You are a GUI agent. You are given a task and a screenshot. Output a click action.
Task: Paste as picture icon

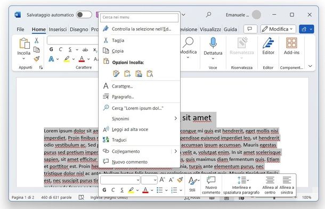139,74
